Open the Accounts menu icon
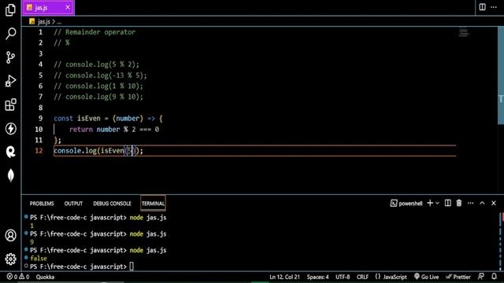The height and width of the screenshot is (283, 504). point(10,236)
